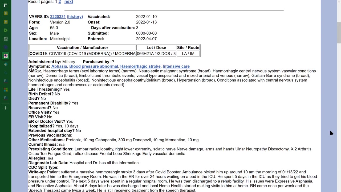Viewport: 341px width, 192px height.
Task: Go to result page 2
Action: (x=59, y=2)
